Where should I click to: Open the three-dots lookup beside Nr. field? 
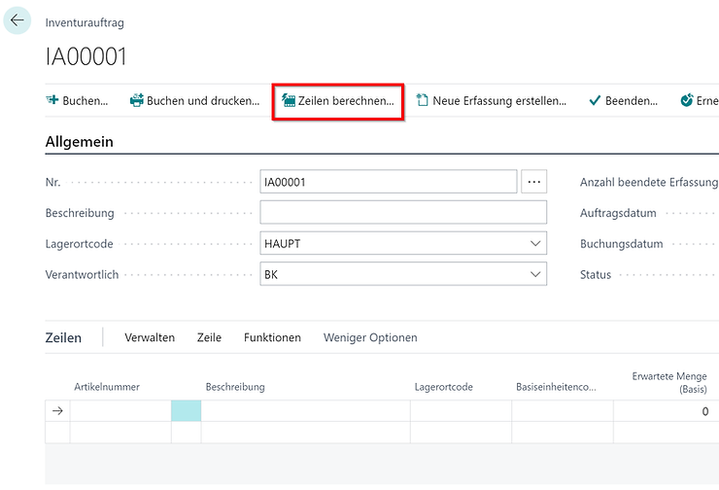[534, 182]
